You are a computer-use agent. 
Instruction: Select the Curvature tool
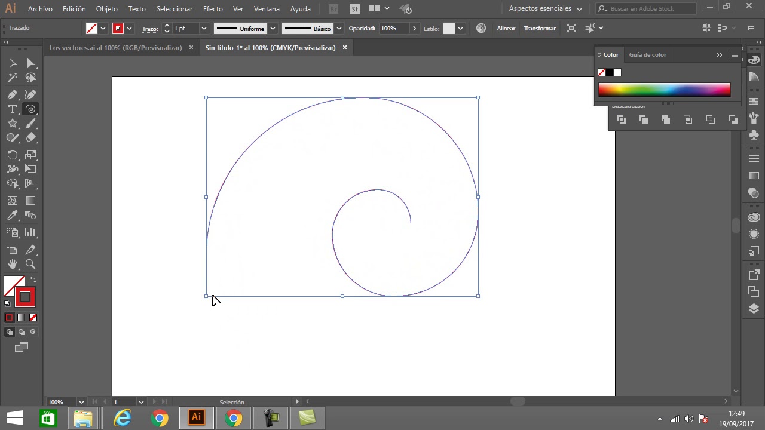pos(30,94)
